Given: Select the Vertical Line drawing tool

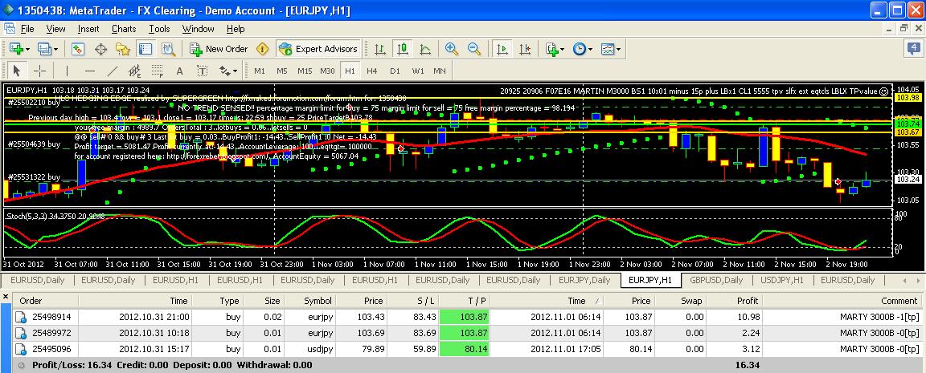Looking at the screenshot, I should click(x=67, y=71).
